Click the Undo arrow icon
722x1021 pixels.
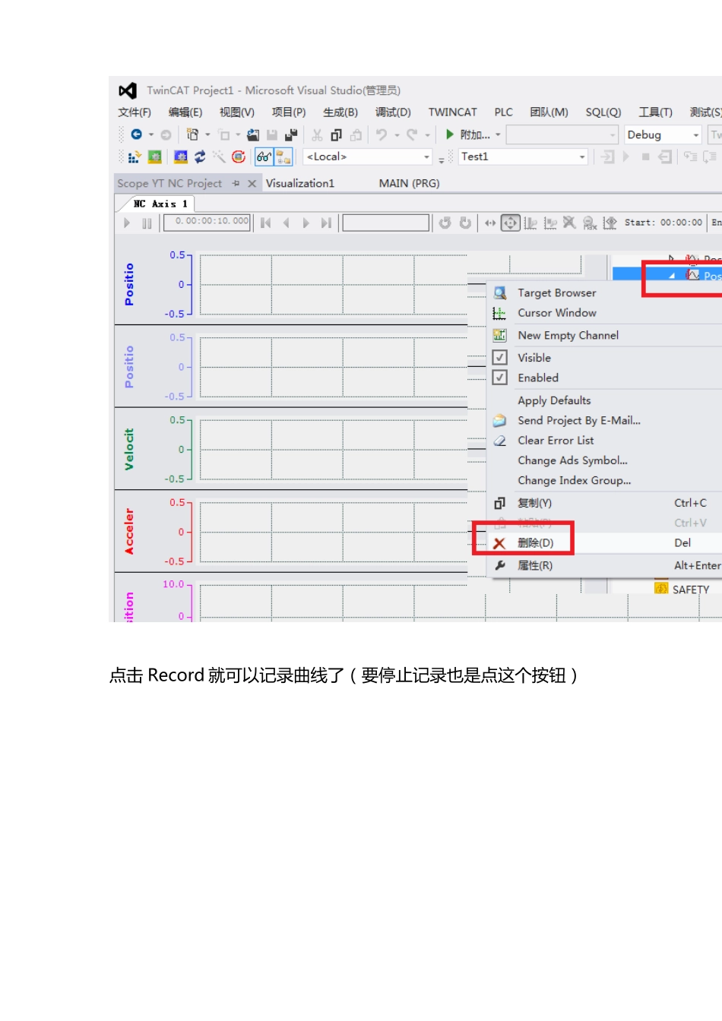[382, 134]
